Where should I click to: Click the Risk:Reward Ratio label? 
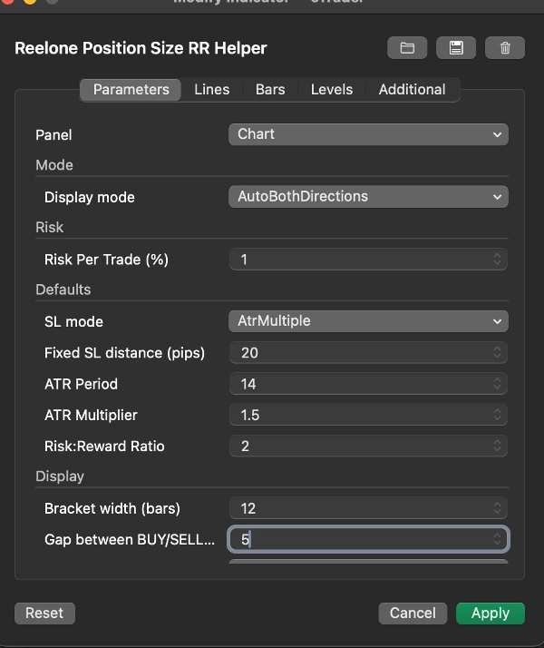pos(104,447)
